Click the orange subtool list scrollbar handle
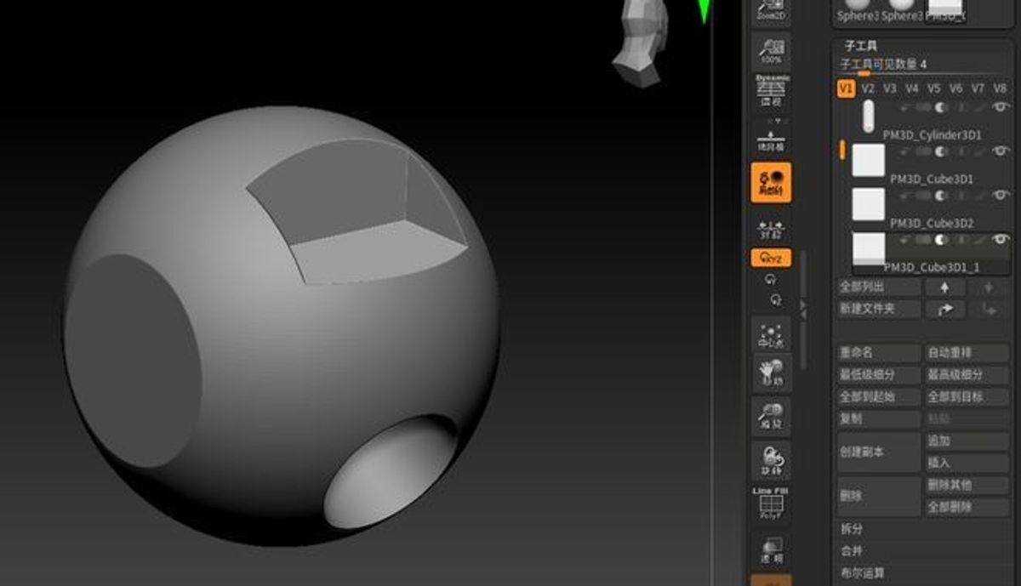Viewport: 1021px width, 586px height. [x=841, y=150]
